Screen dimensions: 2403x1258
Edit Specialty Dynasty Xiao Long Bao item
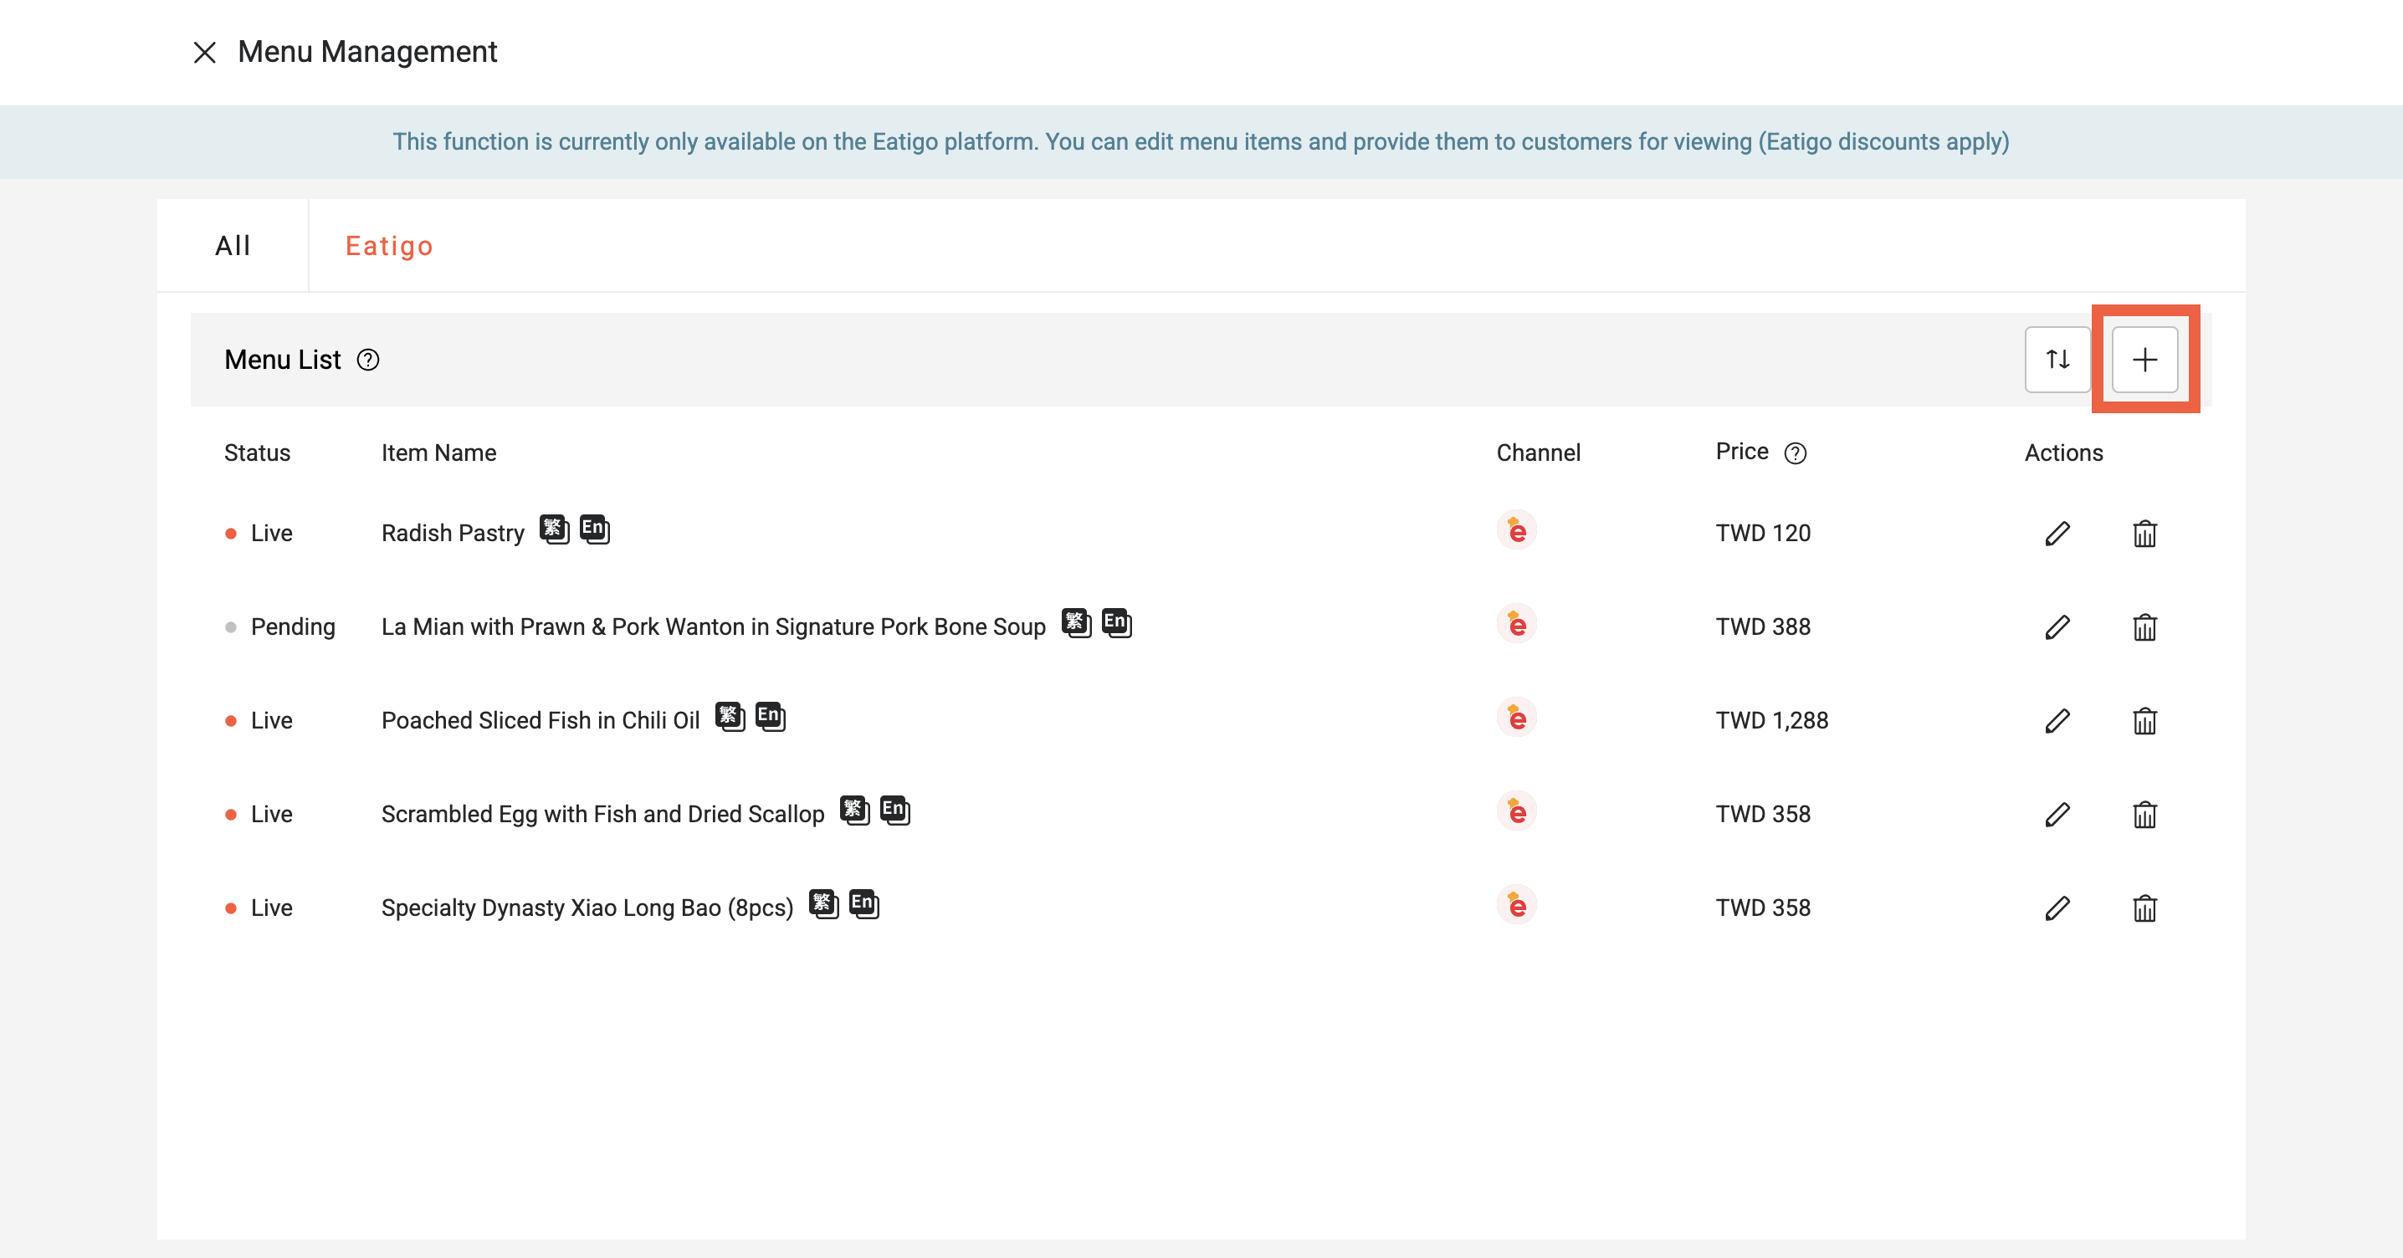(2057, 908)
